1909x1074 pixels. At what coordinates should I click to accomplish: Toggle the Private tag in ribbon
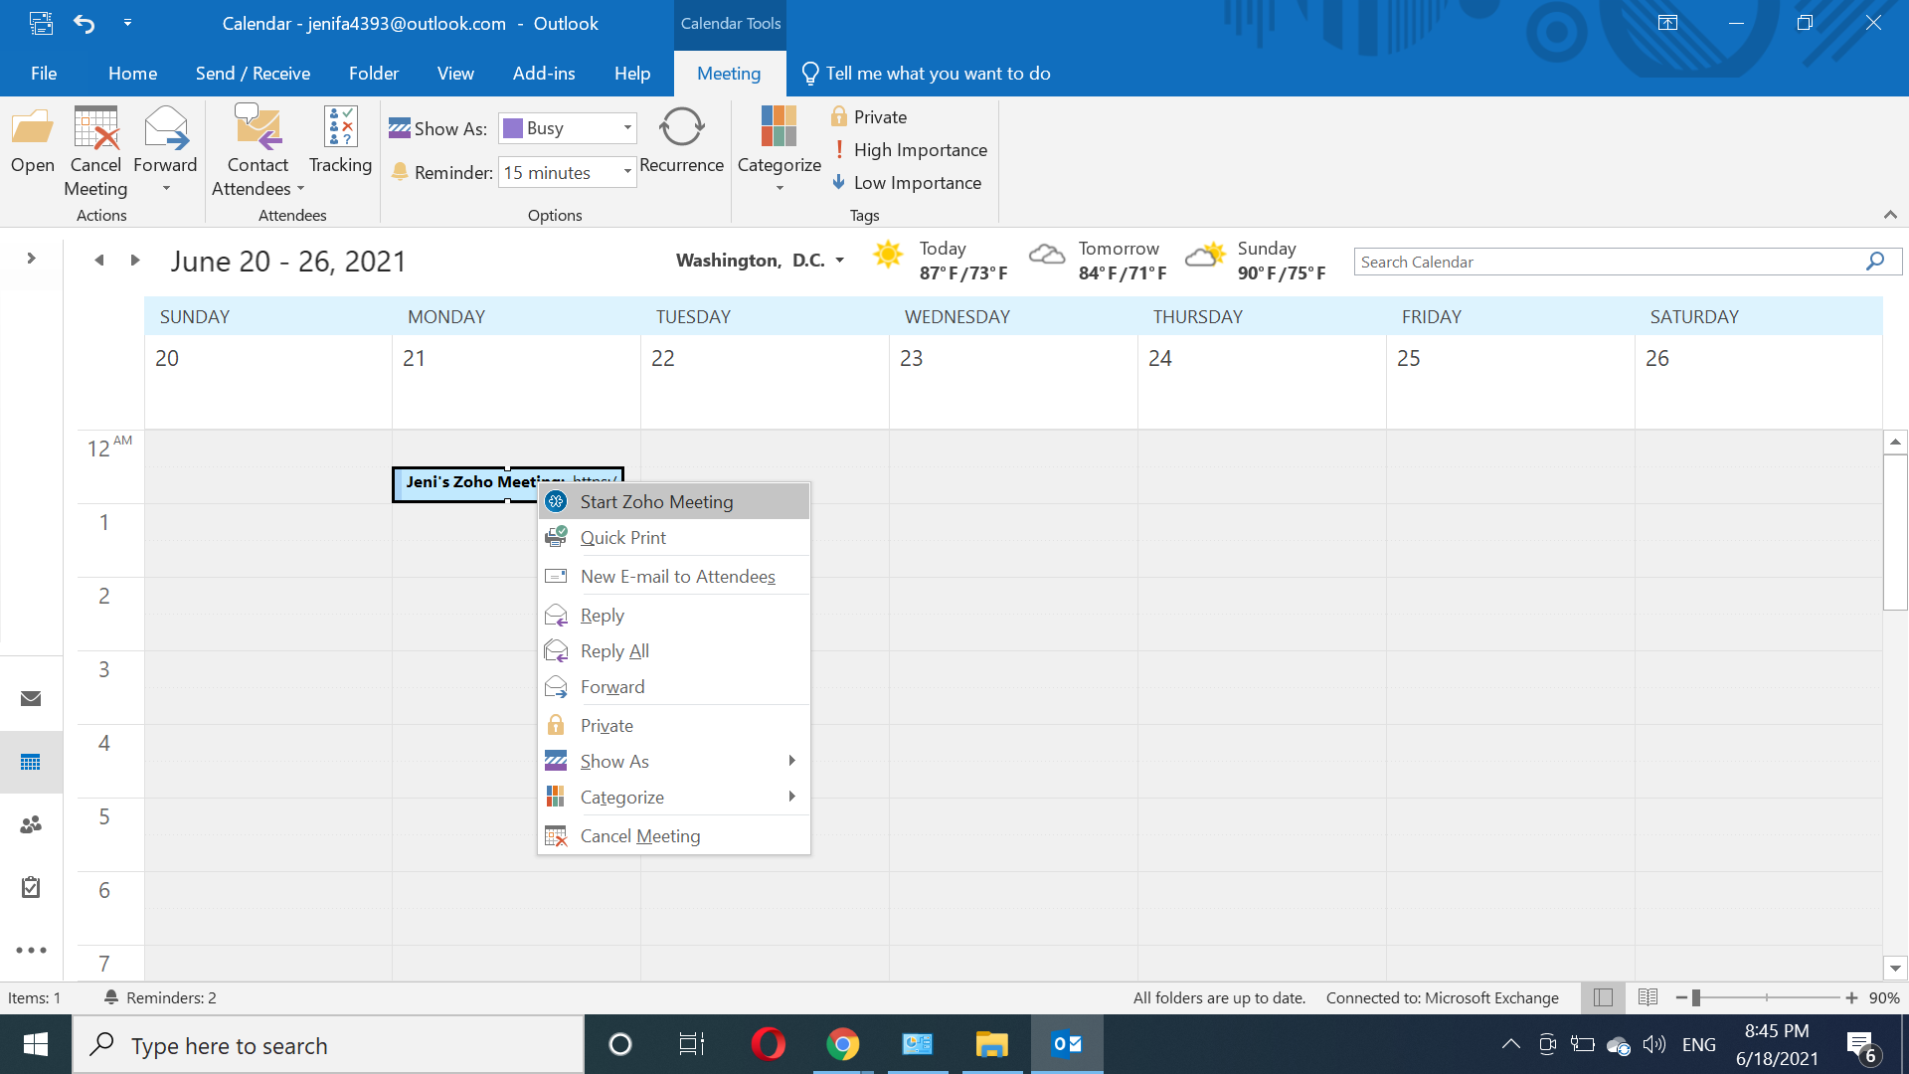point(869,117)
